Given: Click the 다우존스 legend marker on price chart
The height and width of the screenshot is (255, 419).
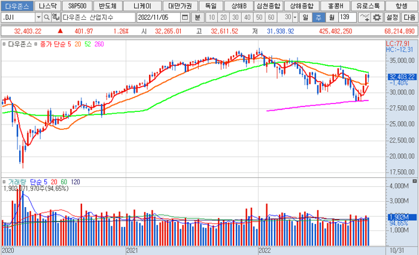Looking at the screenshot, I should [4, 44].
